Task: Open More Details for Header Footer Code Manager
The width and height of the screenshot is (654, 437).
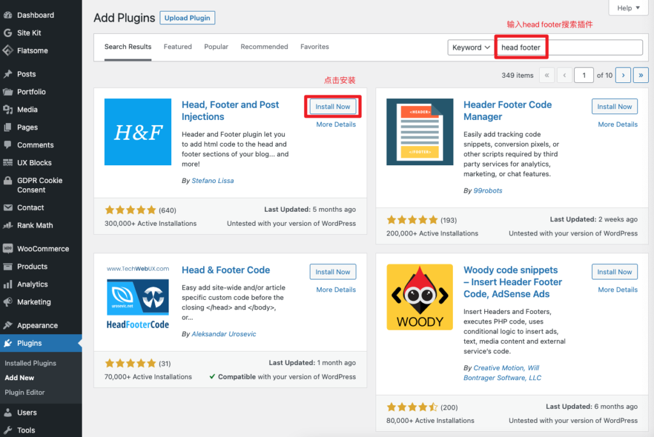Action: click(618, 124)
